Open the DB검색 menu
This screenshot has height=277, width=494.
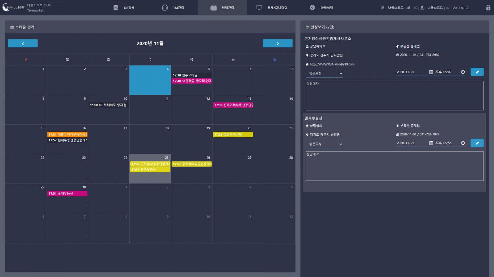(124, 8)
